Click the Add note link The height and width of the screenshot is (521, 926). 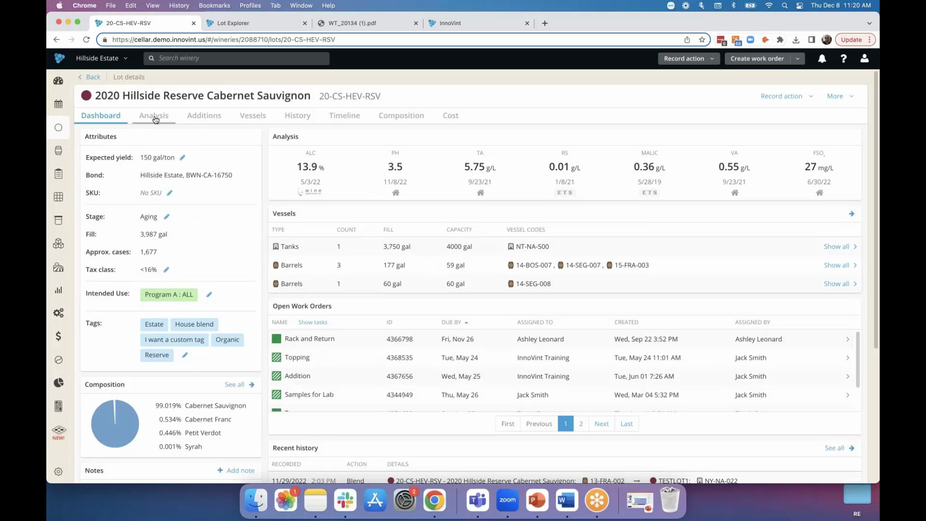click(x=240, y=470)
